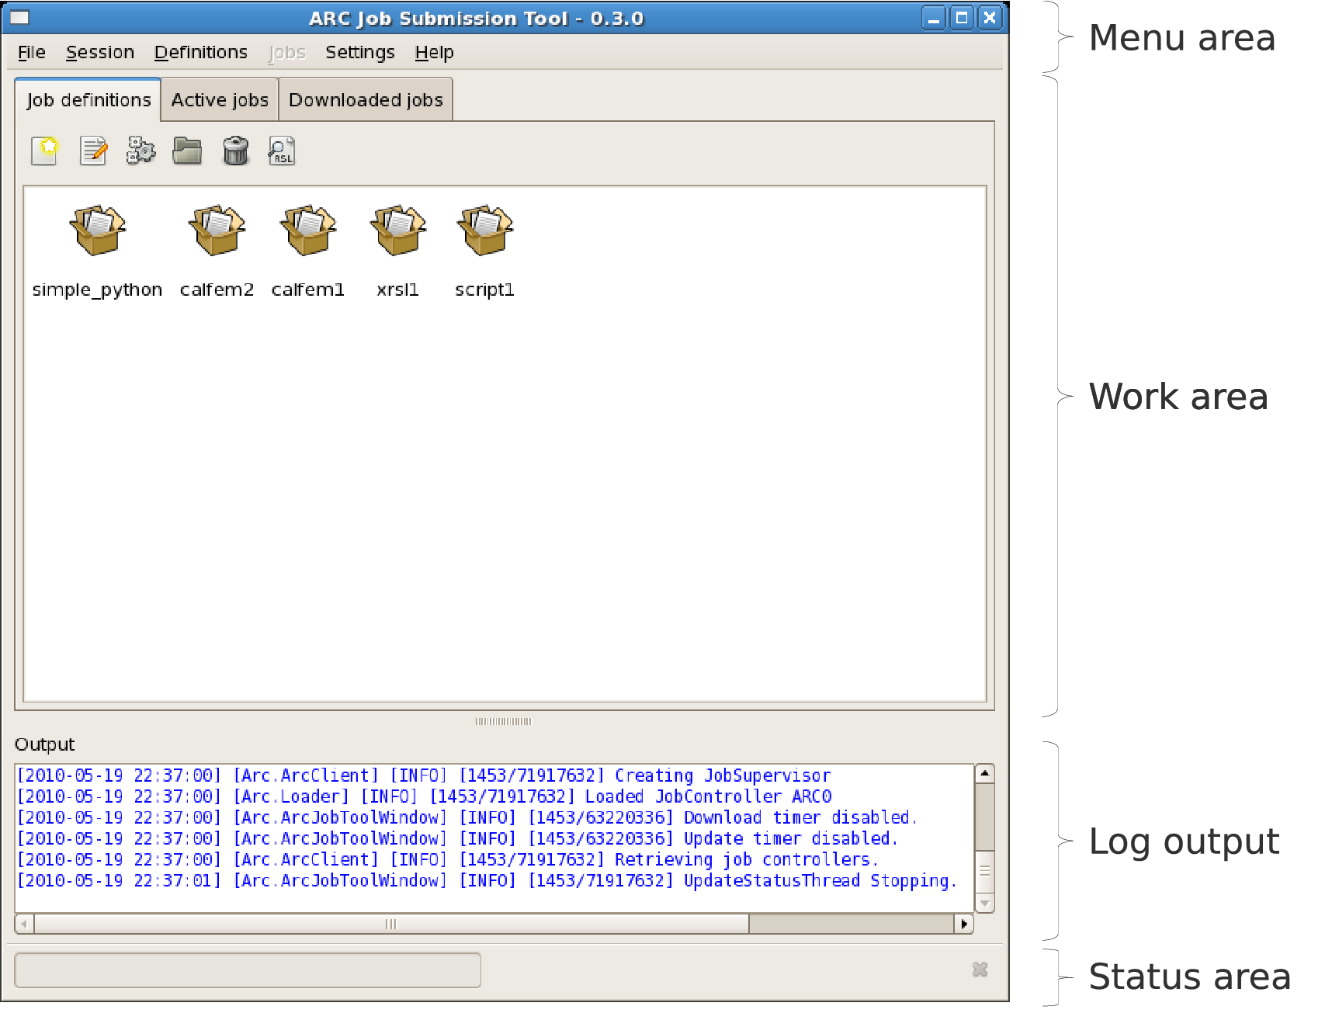
Task: Click the output scroll down arrow
Action: pyautogui.click(x=984, y=904)
